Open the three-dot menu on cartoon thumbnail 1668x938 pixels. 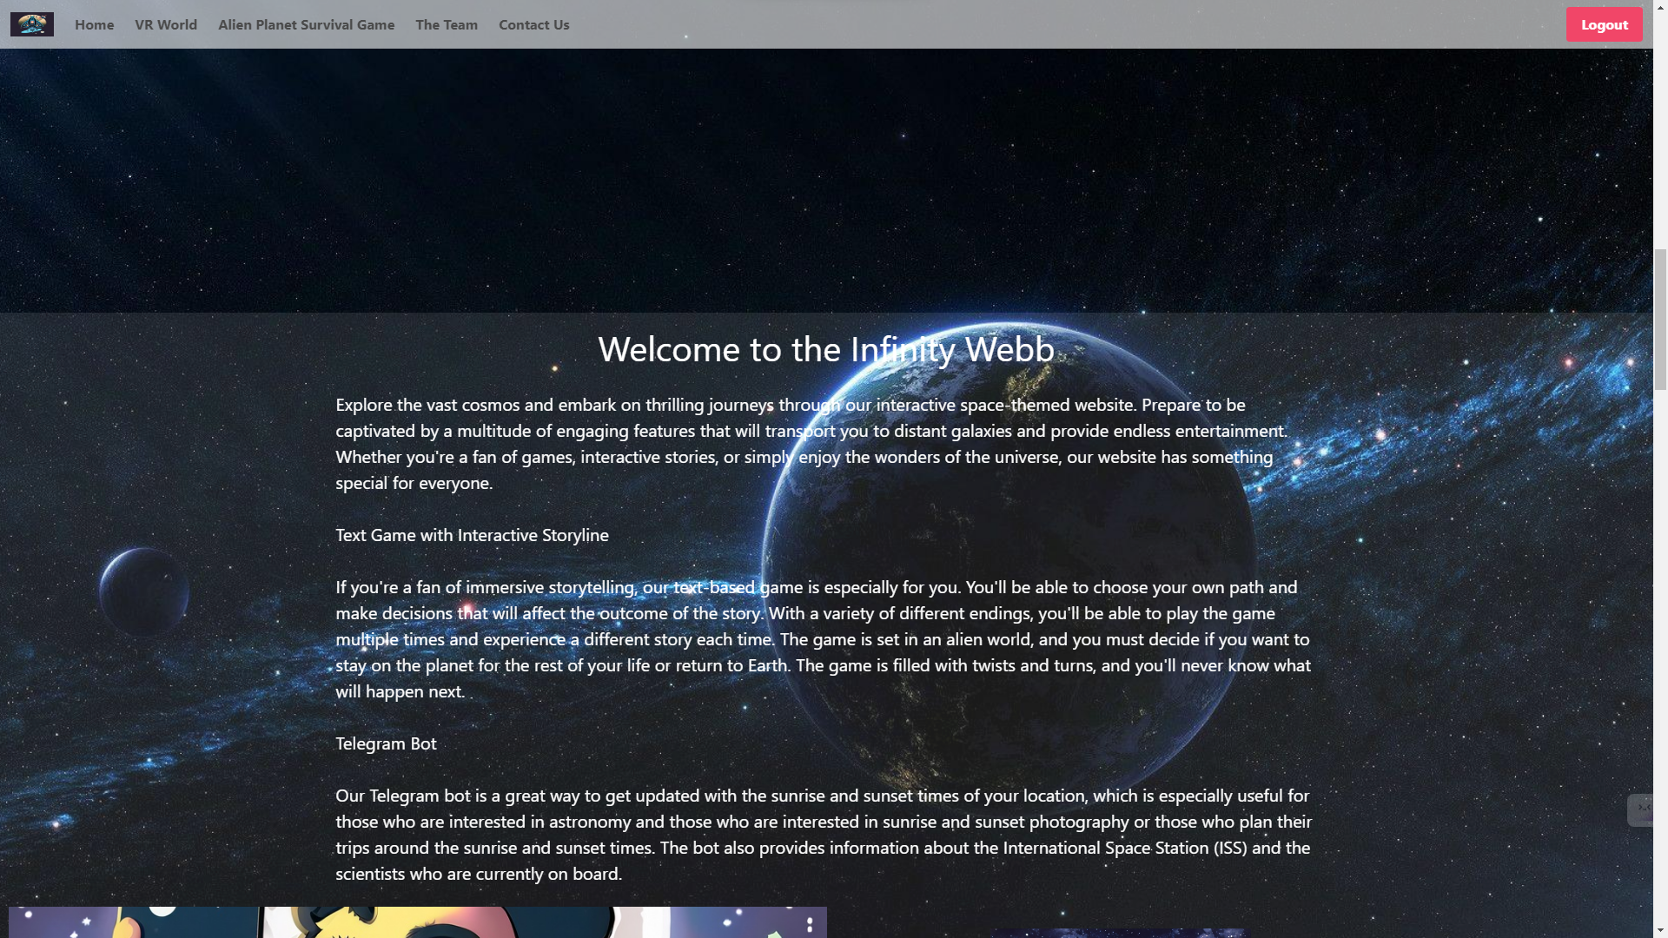point(810,924)
